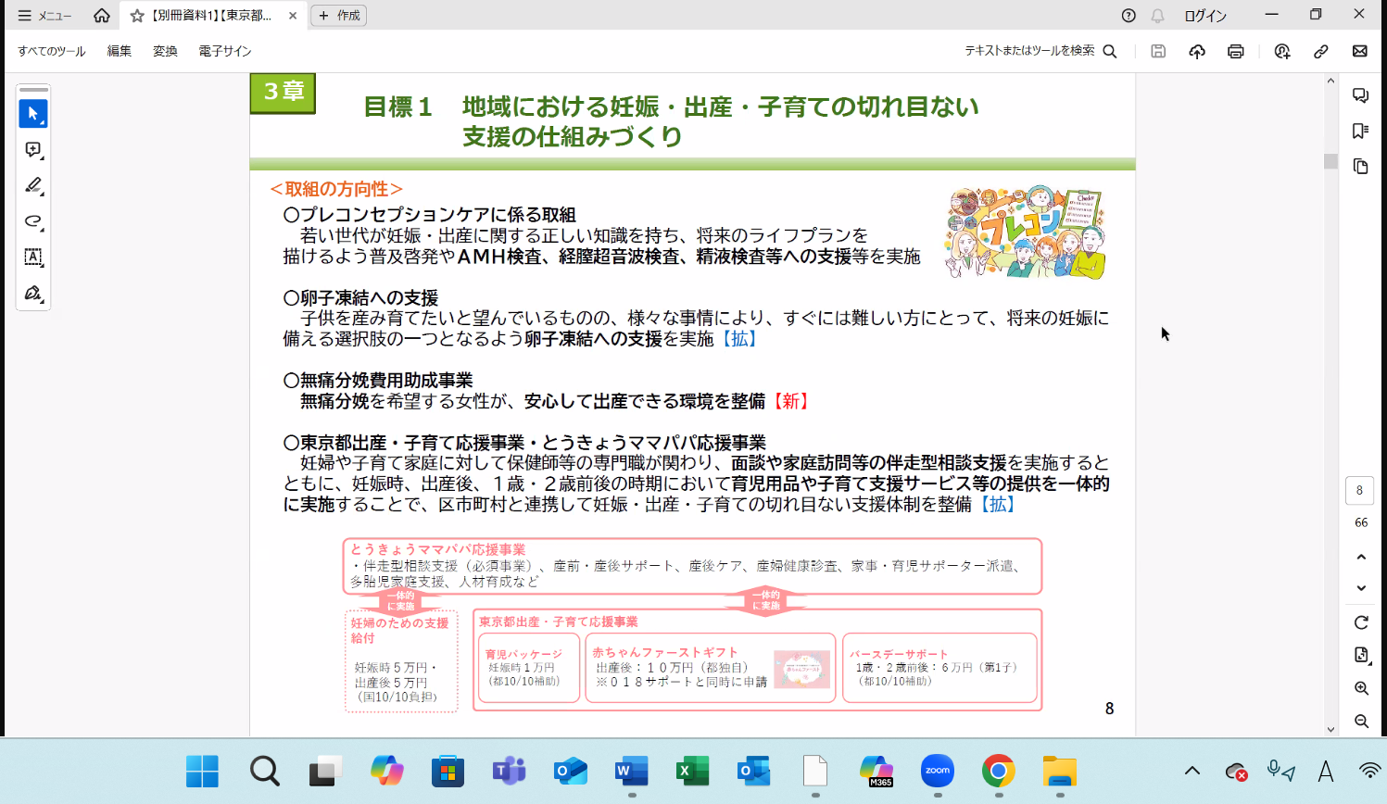Image resolution: width=1387 pixels, height=804 pixels.
Task: Open the すべてのツール menu
Action: coord(52,51)
